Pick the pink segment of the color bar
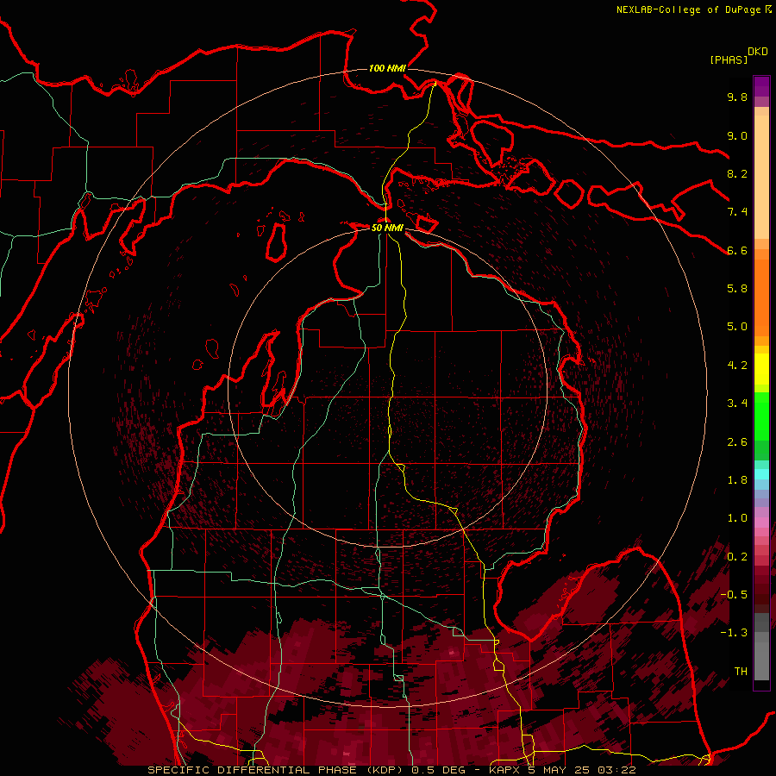This screenshot has height=776, width=776. [761, 523]
